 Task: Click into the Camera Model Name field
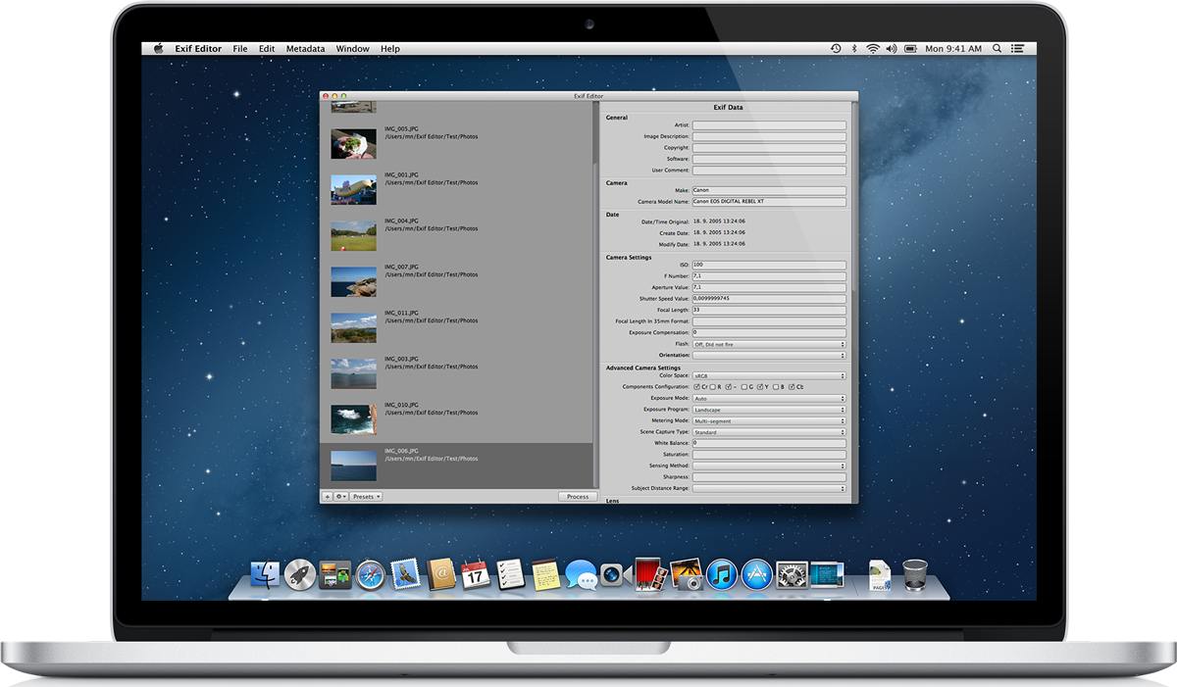click(769, 201)
